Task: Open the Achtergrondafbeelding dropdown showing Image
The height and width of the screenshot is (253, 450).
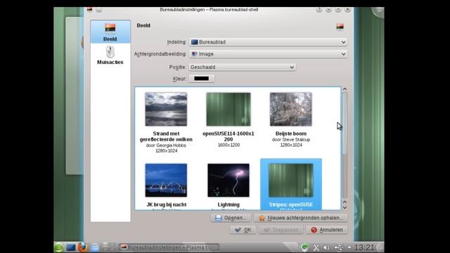Action: click(268, 54)
